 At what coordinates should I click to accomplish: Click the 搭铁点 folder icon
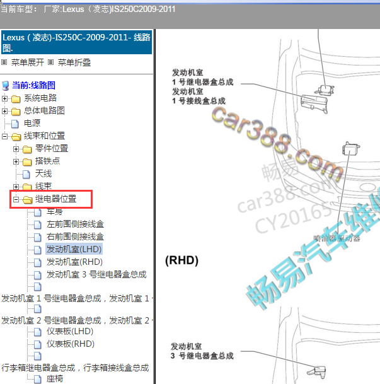27,162
